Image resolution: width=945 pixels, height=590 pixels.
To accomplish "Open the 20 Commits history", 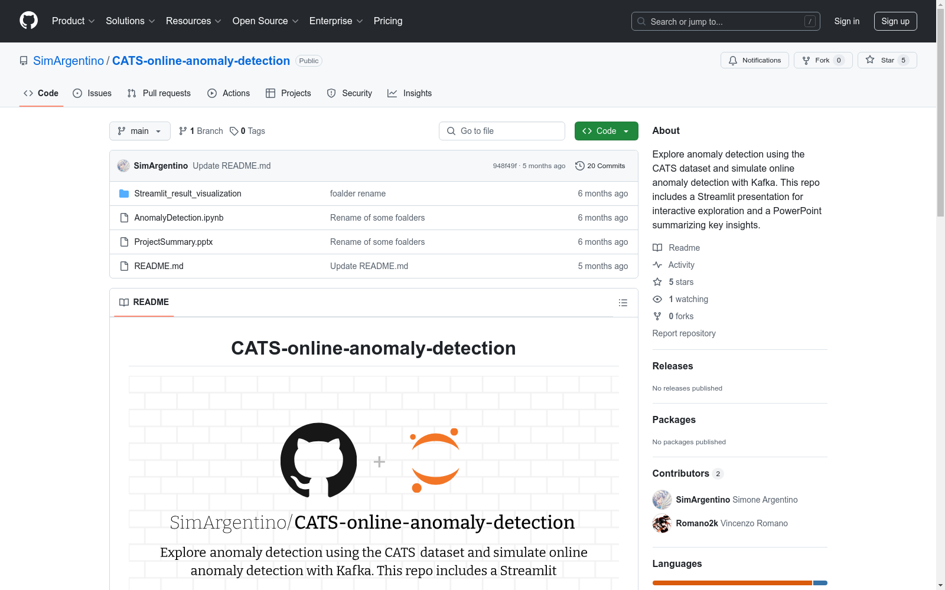I will (x=599, y=166).
